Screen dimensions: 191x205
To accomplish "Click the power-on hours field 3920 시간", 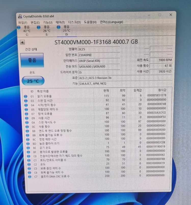I will tap(161, 71).
